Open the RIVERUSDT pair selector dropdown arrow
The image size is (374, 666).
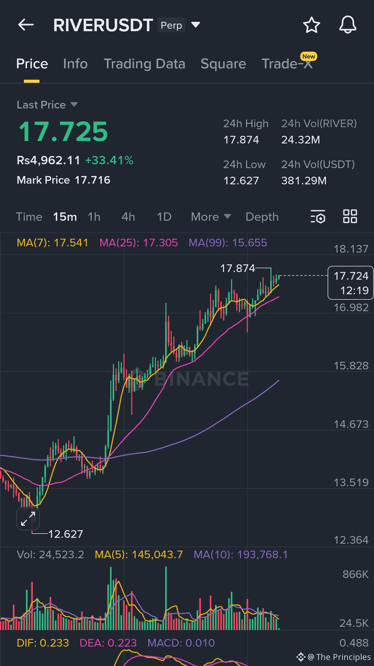[196, 25]
